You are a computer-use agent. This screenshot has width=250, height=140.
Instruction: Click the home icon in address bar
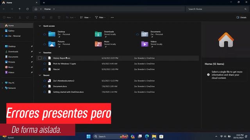(x=36, y=9)
